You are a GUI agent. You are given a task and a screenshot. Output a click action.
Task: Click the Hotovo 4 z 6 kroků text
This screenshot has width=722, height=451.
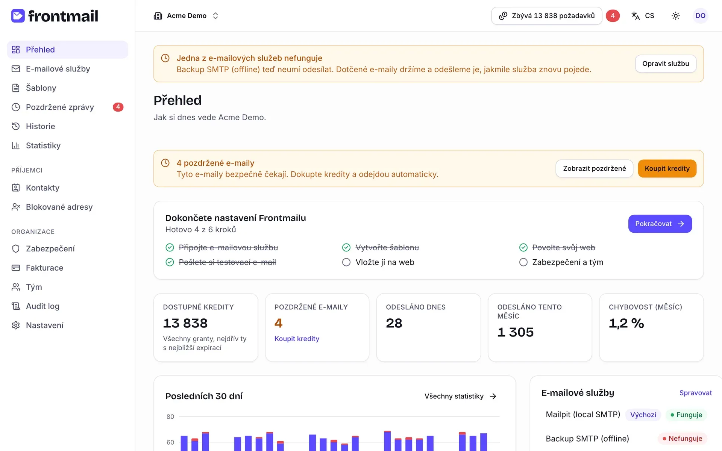[200, 230]
